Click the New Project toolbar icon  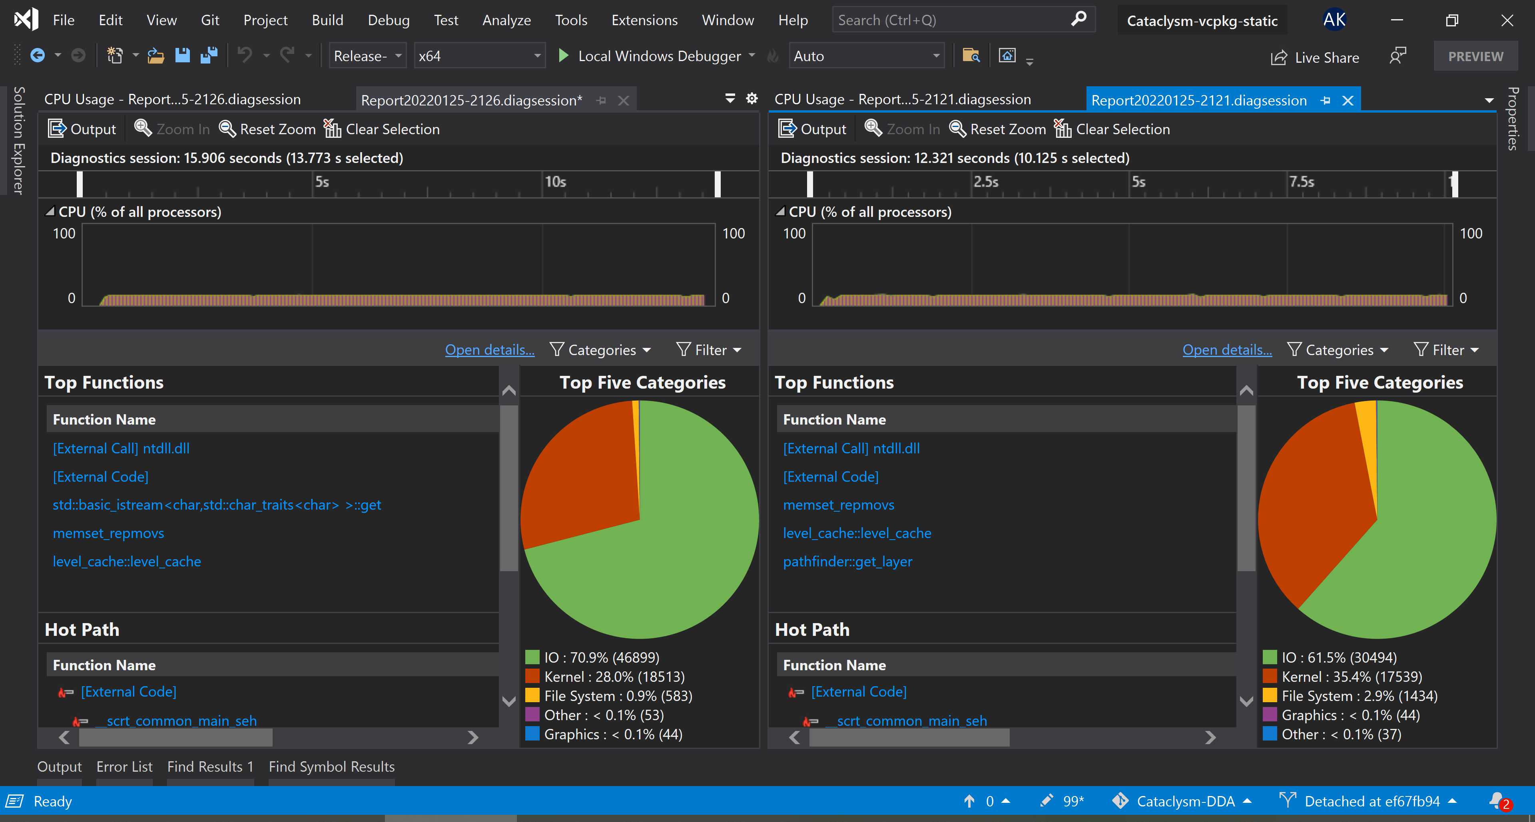point(114,56)
